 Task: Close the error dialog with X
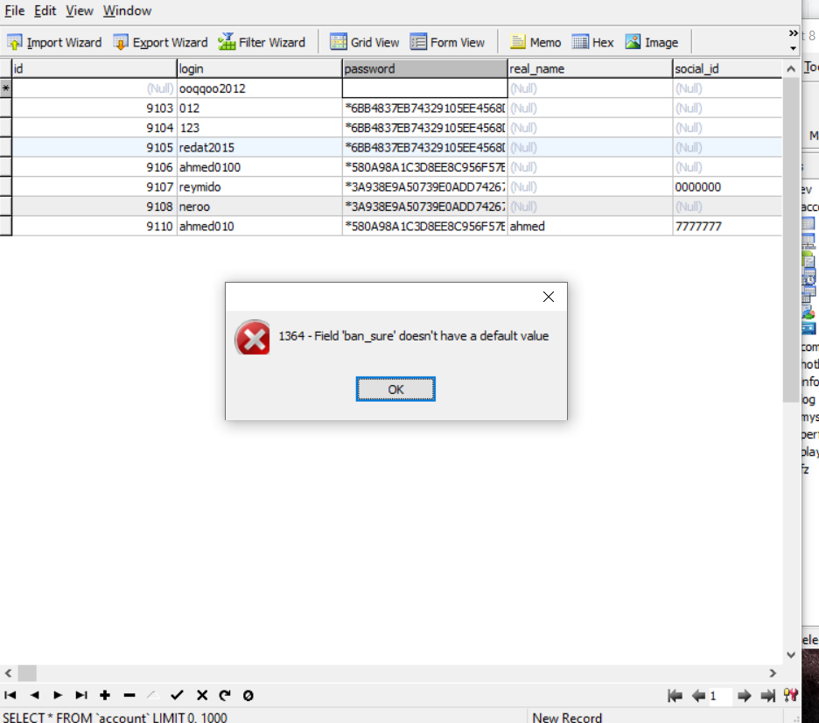(x=548, y=297)
